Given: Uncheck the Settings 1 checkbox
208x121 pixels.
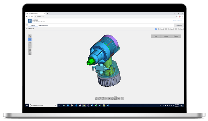Looking at the screenshot, I should click(156, 29).
